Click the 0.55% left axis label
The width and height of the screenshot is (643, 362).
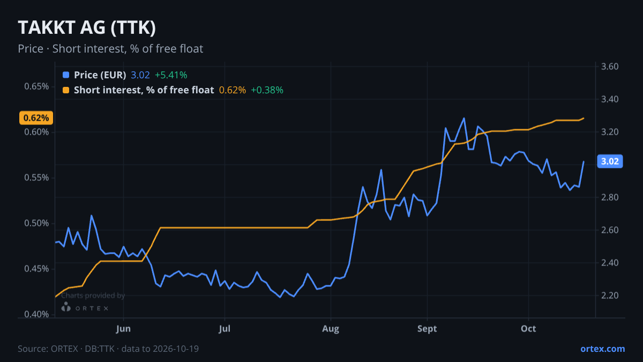click(x=36, y=178)
